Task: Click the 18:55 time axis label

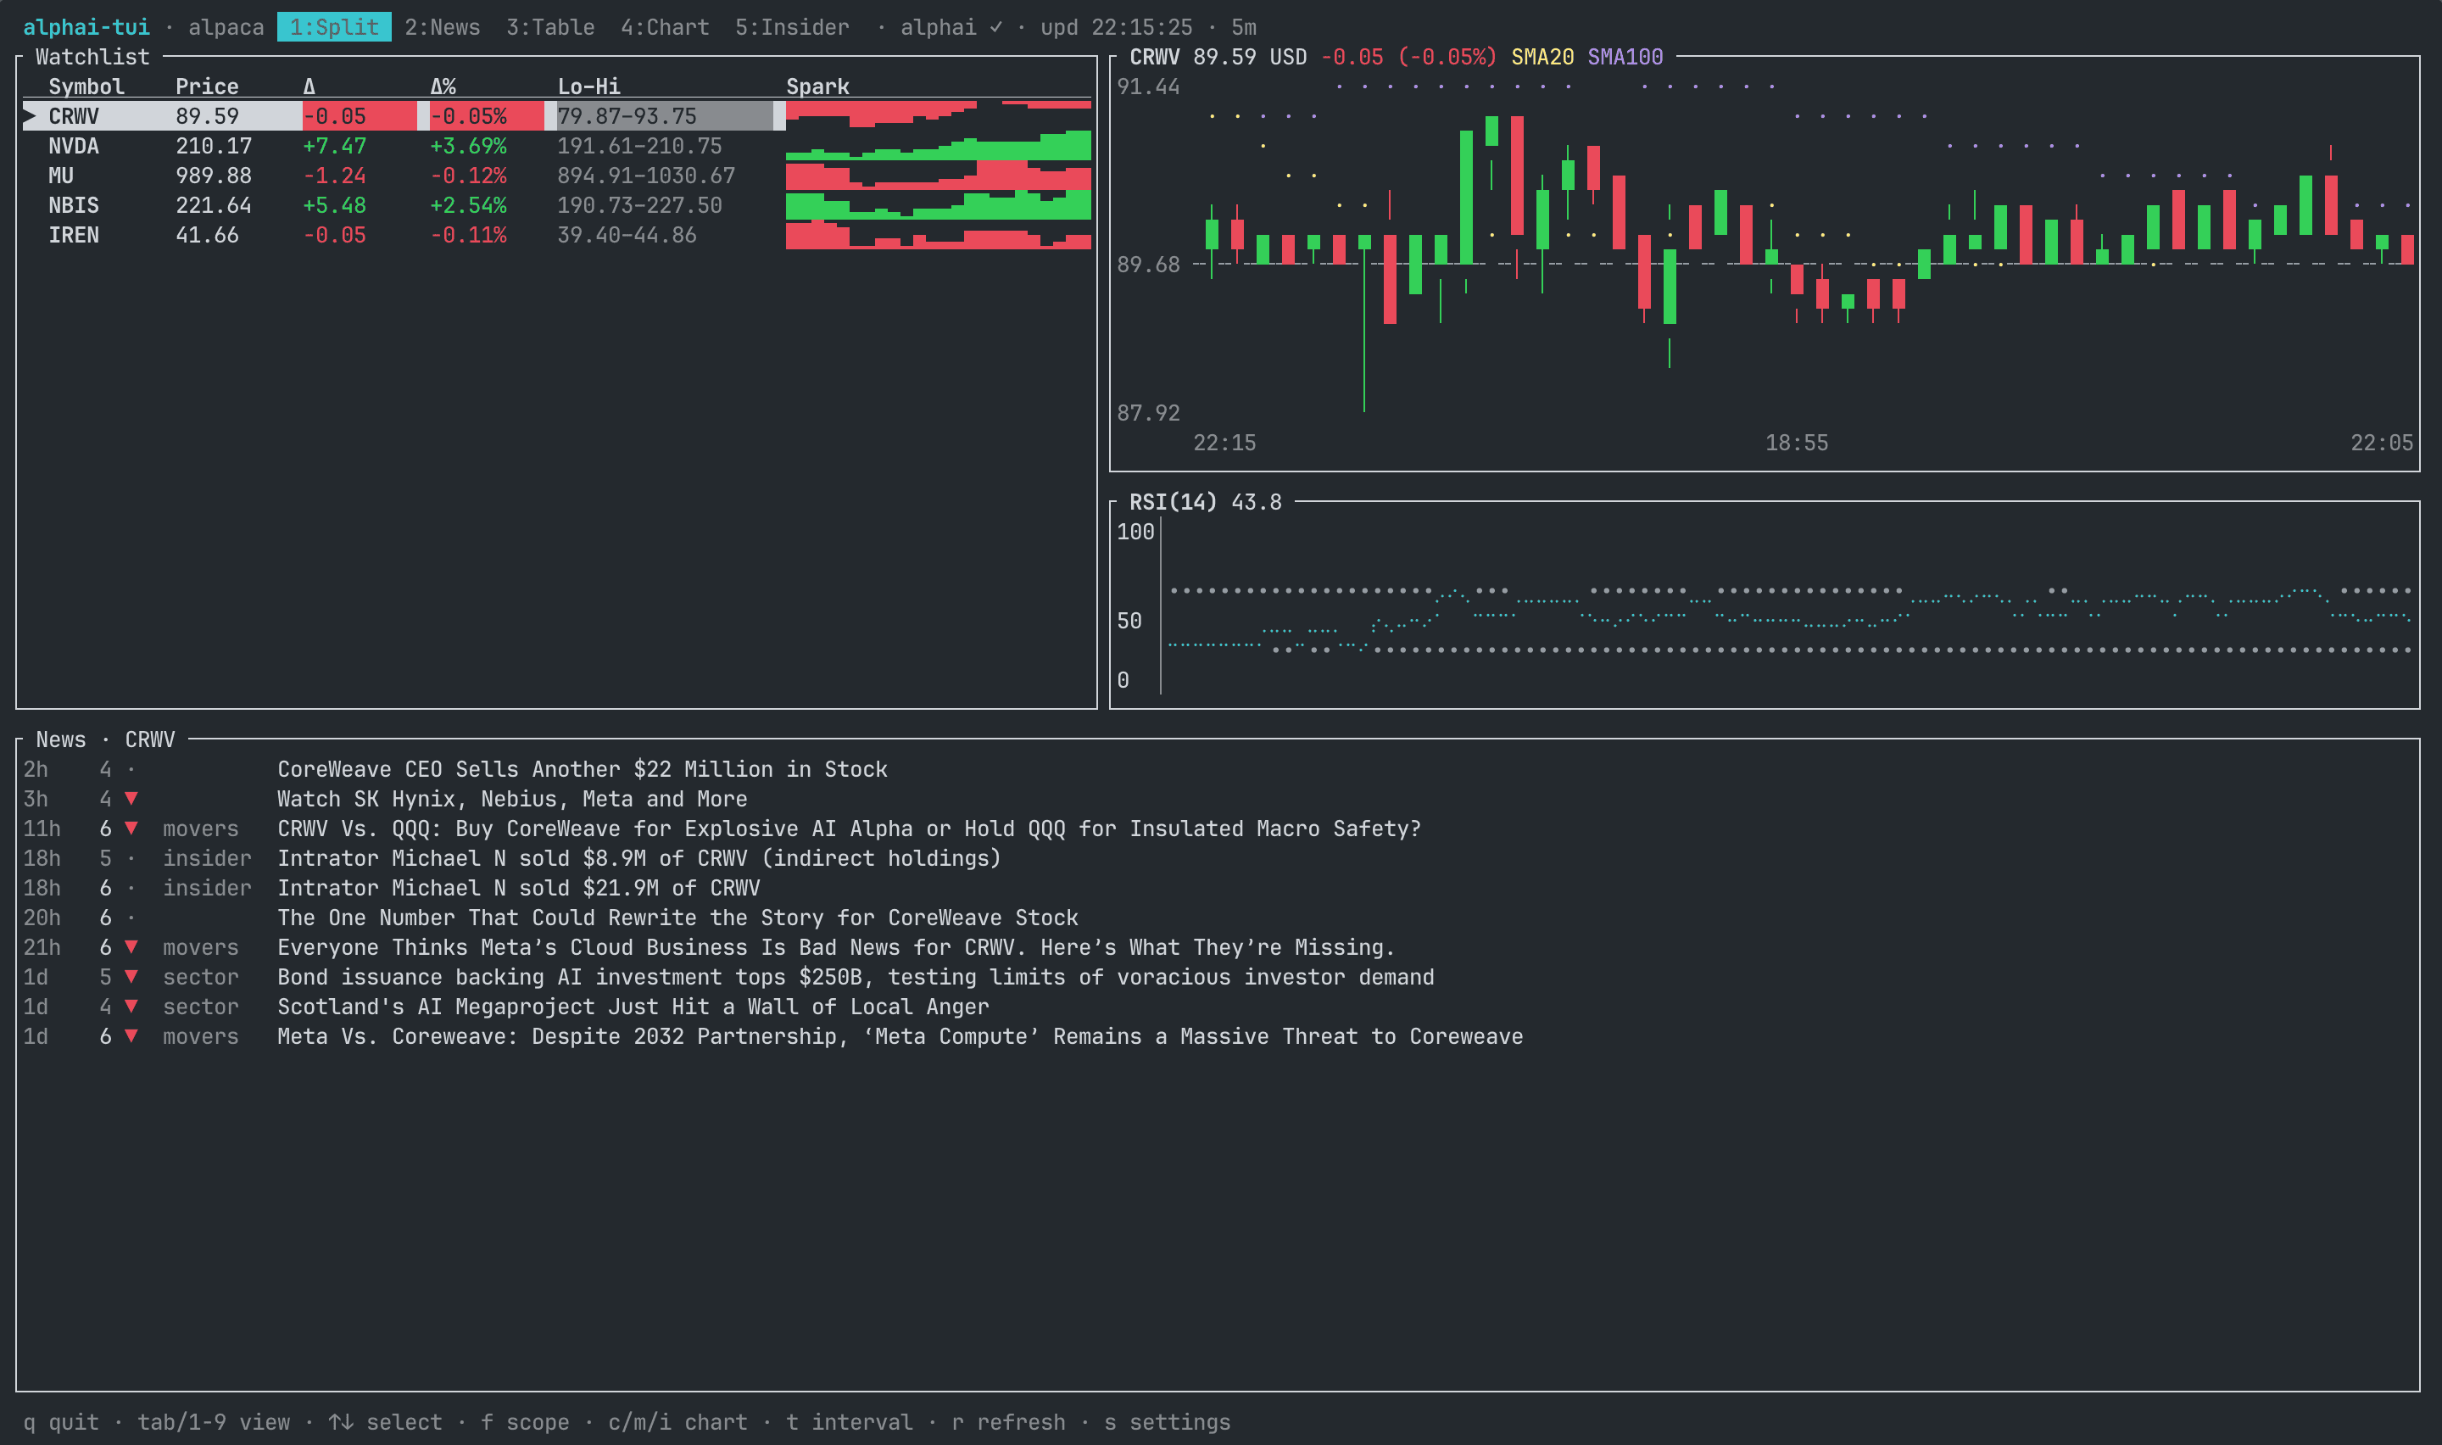Action: [x=1797, y=443]
